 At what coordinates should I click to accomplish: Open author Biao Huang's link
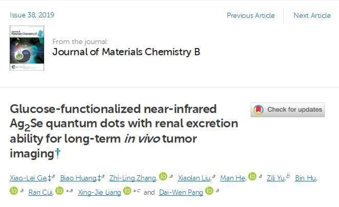coord(78,178)
